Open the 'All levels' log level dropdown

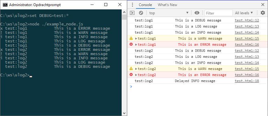pyautogui.click(x=244, y=13)
